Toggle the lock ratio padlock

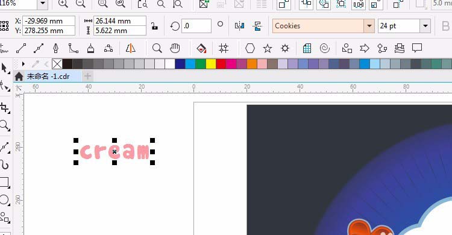(154, 26)
